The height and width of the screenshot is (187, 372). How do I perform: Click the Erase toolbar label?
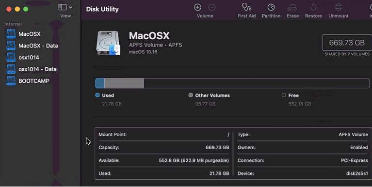[x=292, y=16]
